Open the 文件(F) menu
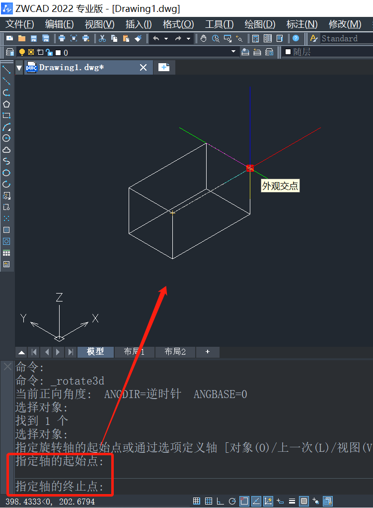The image size is (373, 508). click(20, 24)
